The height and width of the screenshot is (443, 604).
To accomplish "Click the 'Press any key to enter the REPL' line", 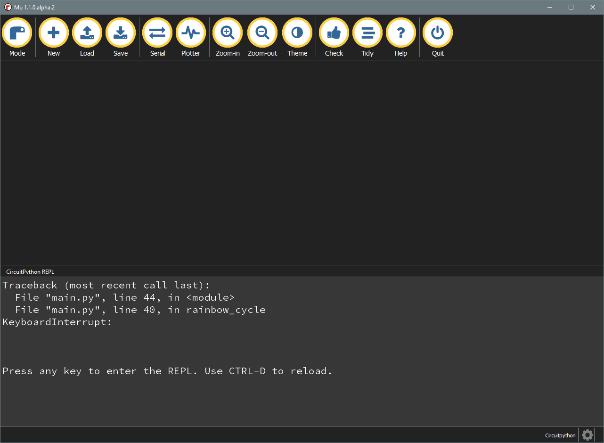I will pos(167,371).
